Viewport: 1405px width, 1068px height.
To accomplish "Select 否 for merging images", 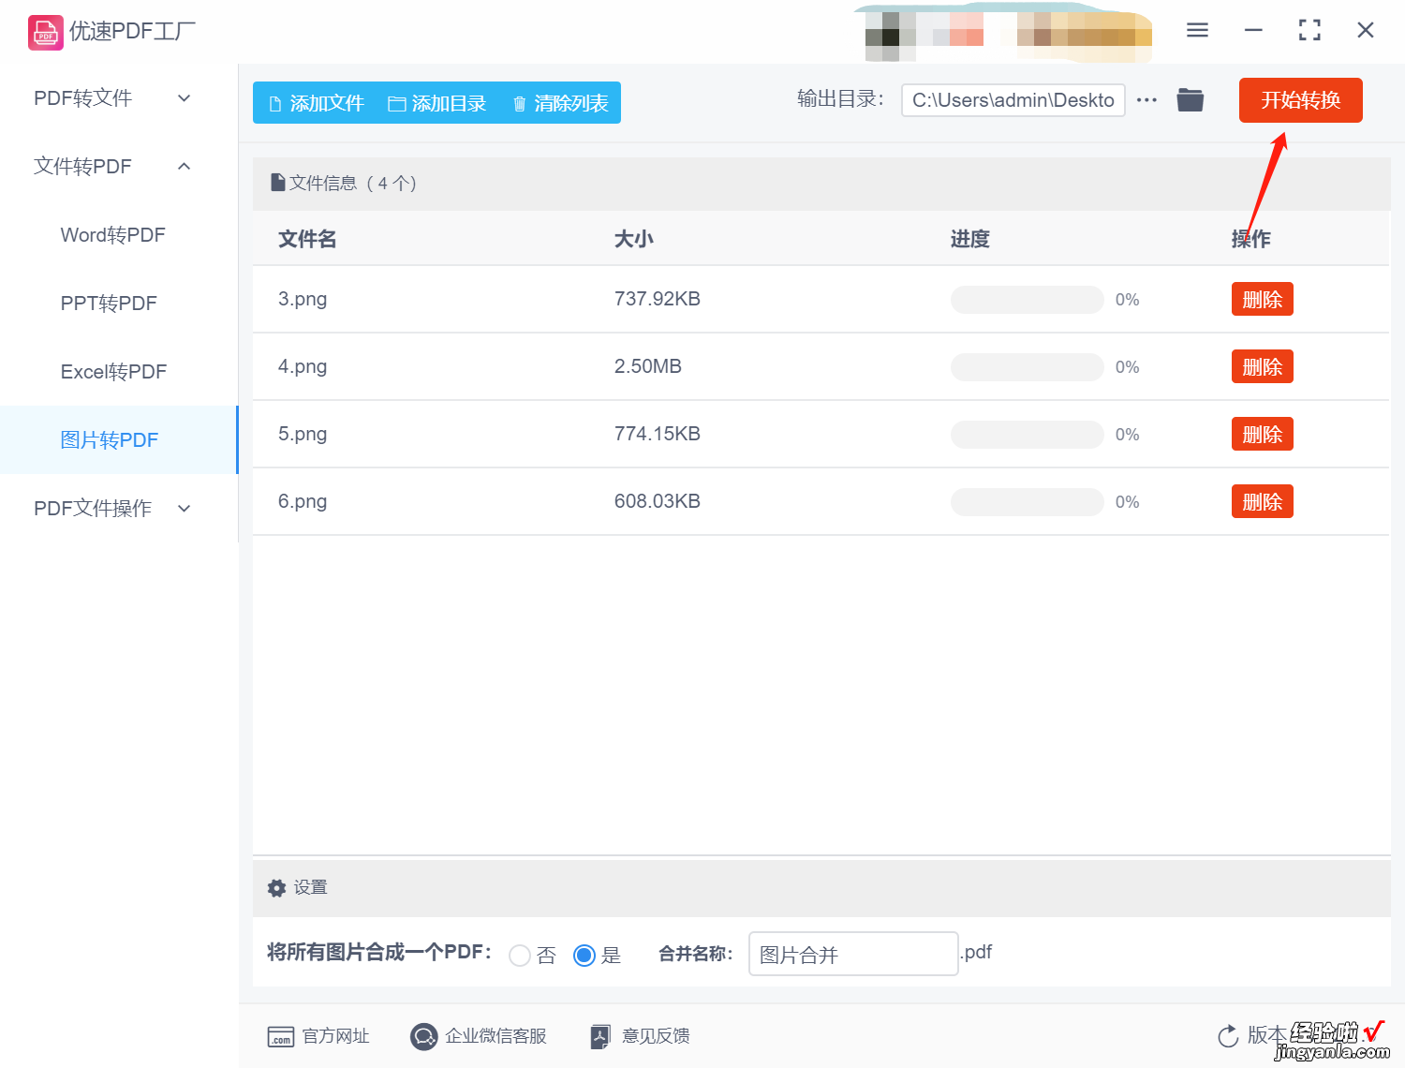I will click(520, 956).
